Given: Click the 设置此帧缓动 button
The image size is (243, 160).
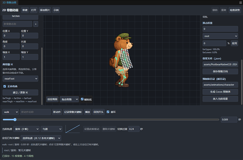Looking at the screenshot, I should 92,129.
